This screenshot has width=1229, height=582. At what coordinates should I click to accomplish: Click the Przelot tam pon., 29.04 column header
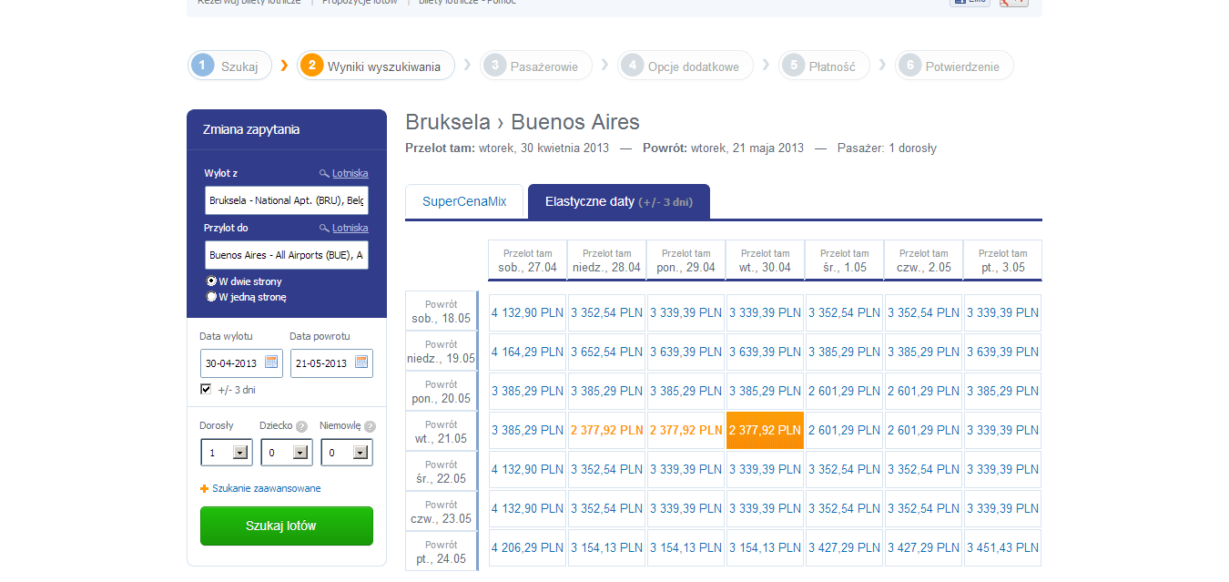686,260
